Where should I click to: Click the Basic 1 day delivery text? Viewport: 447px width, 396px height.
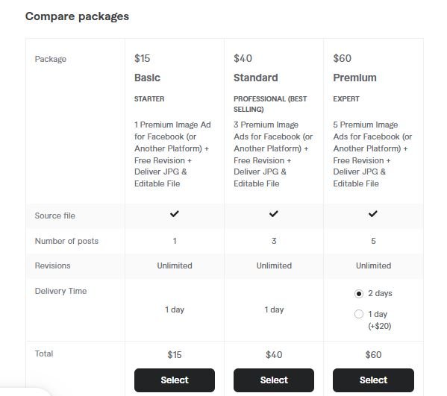click(175, 309)
